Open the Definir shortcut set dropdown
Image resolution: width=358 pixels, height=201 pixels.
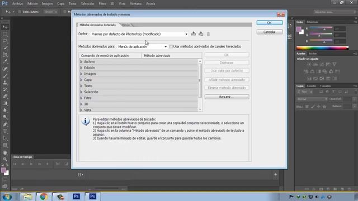pyautogui.click(x=139, y=34)
